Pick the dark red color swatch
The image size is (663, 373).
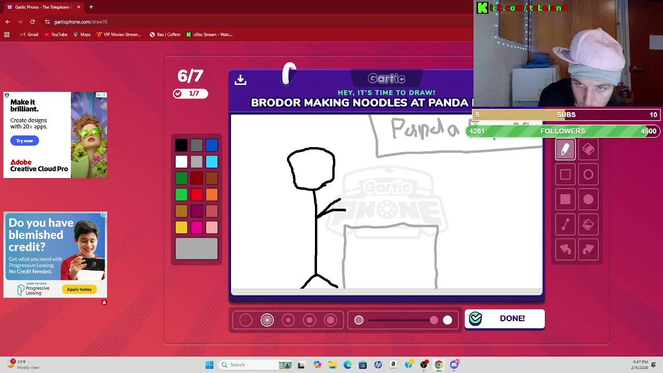196,179
